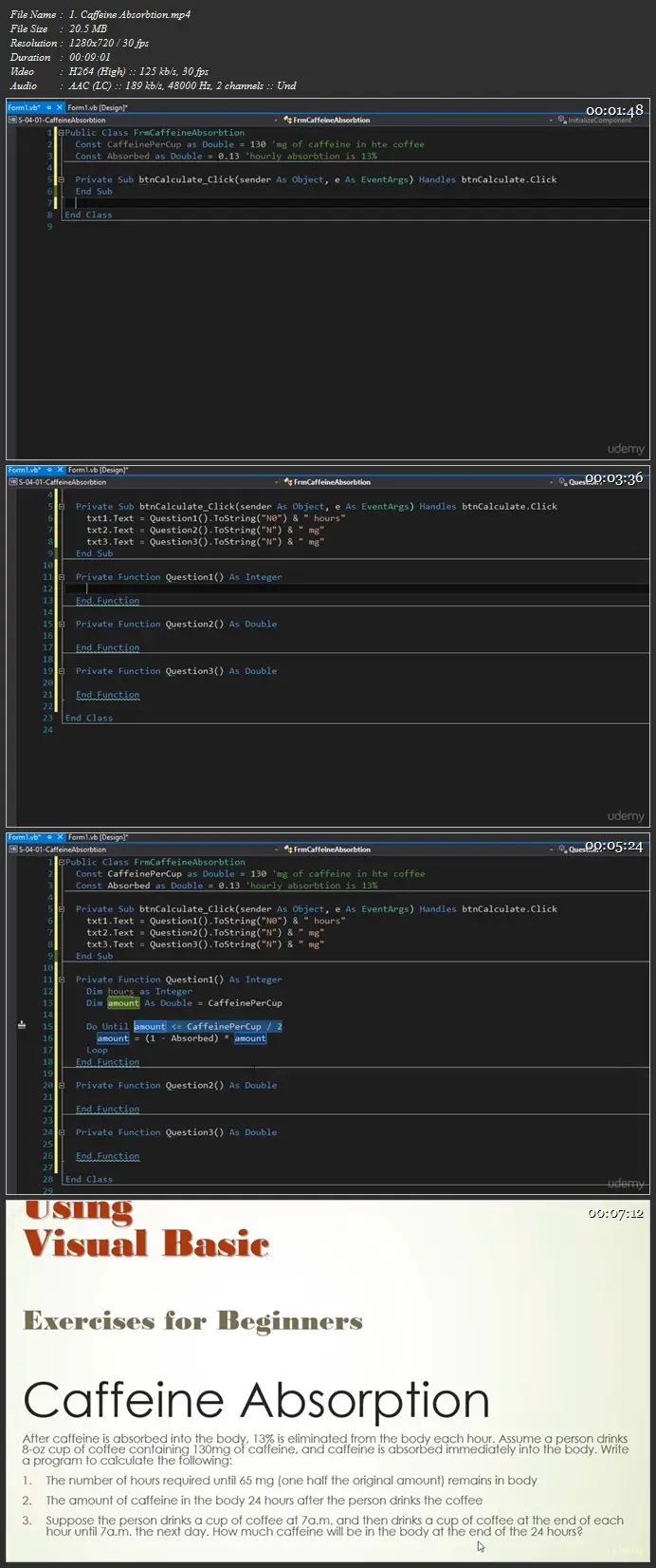Click the 'Caffeine Absorption' slide title
The image size is (656, 1568).
click(256, 1401)
